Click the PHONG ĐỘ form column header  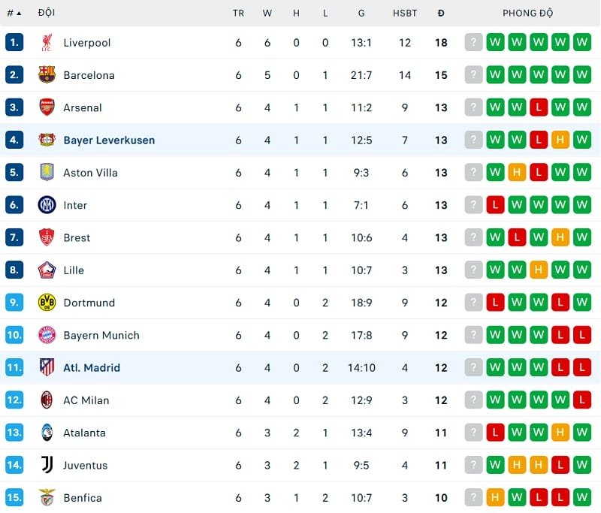(x=527, y=13)
